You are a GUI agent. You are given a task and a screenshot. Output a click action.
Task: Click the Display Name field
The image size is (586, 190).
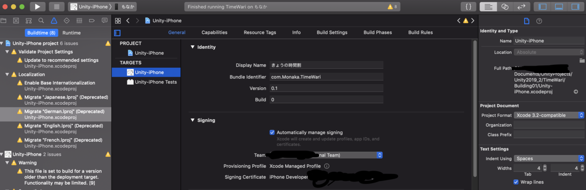pos(326,65)
